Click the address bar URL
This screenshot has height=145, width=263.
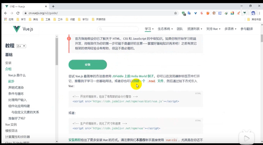click(43, 13)
